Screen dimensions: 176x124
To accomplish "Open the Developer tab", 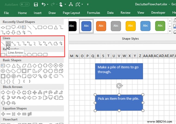I will click(158, 13).
